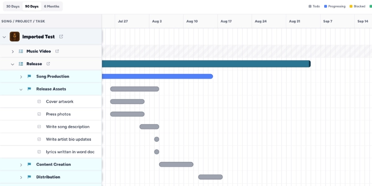Click the Release Assets flag icon
Screen dimensions: 372x186
[x=29, y=89]
